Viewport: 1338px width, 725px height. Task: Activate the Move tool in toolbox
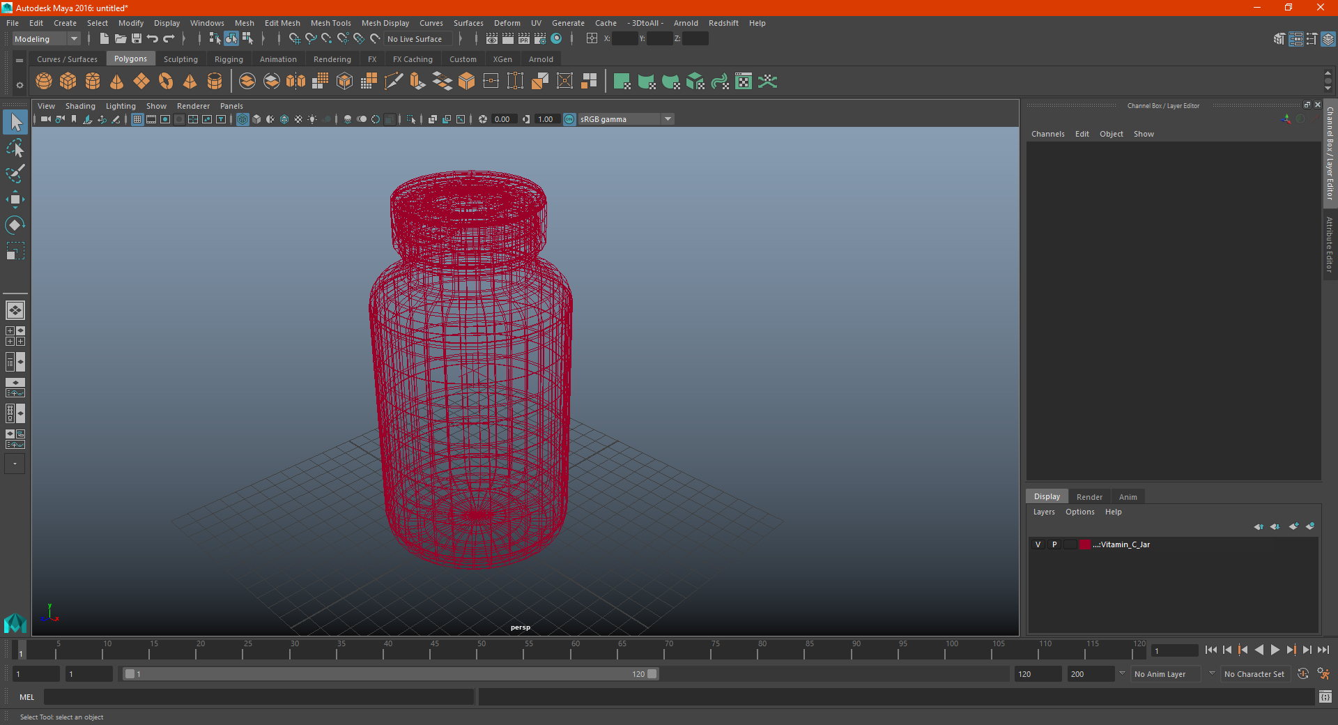pyautogui.click(x=15, y=199)
